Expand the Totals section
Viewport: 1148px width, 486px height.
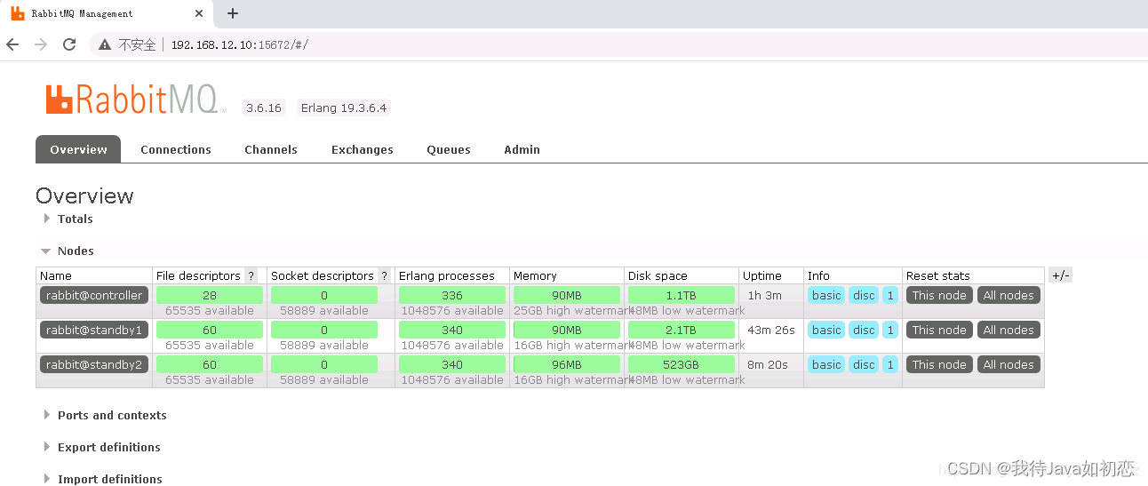(68, 219)
